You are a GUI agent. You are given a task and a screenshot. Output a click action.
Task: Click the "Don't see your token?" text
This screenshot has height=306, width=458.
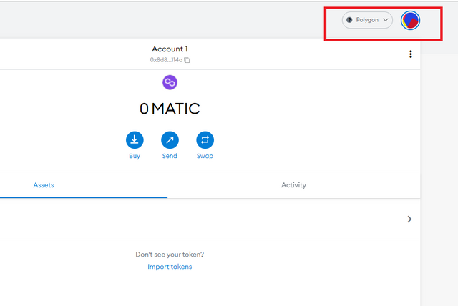point(170,255)
